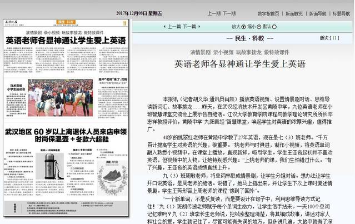Select English teachers headline on page thumbnail
Image resolution: width=355 pixels, height=224 pixels.
point(66,41)
